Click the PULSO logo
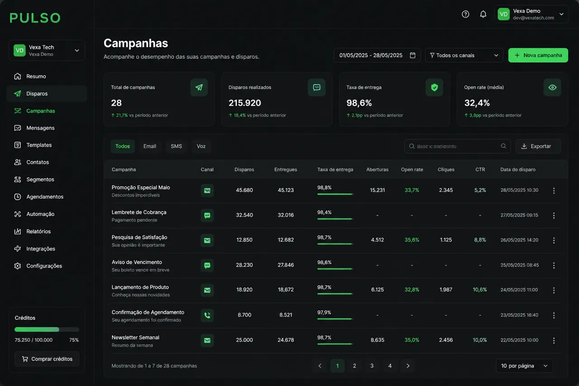 pyautogui.click(x=35, y=18)
